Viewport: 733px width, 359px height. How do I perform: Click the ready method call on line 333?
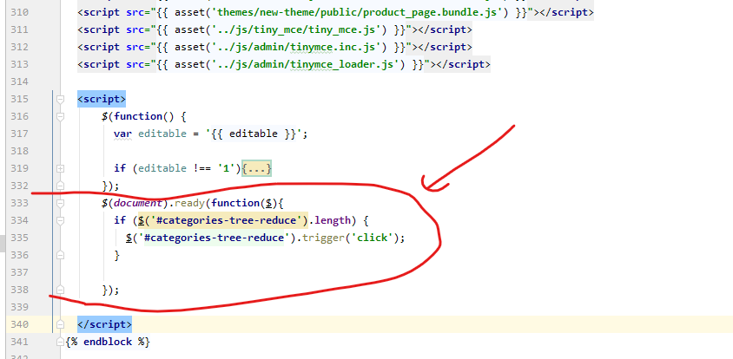pos(190,203)
